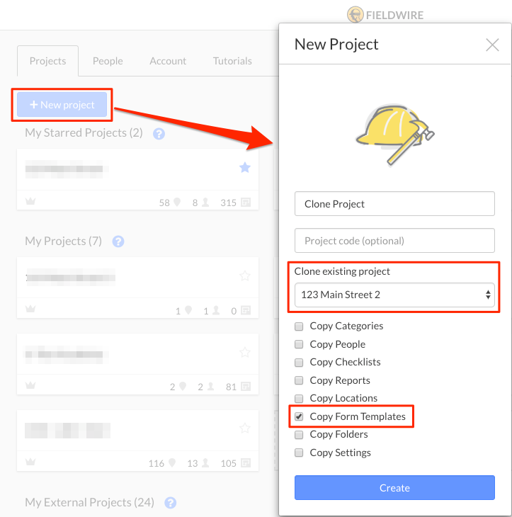Screen dimensions: 512x517
Task: Star the first project in My Projects
Action: click(x=244, y=275)
